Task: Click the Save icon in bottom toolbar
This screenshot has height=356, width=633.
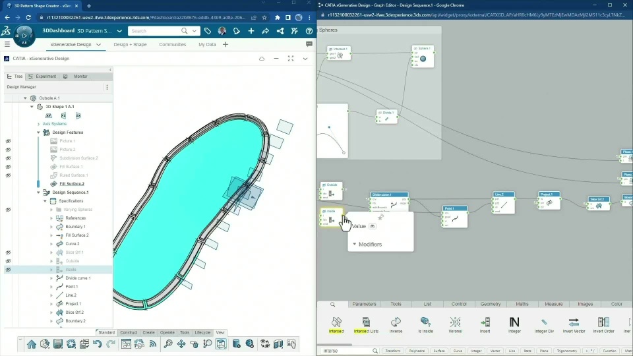Action: (x=58, y=344)
